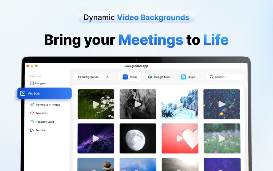Switch to the Zoom tab
The image size is (273, 171).
click(130, 77)
